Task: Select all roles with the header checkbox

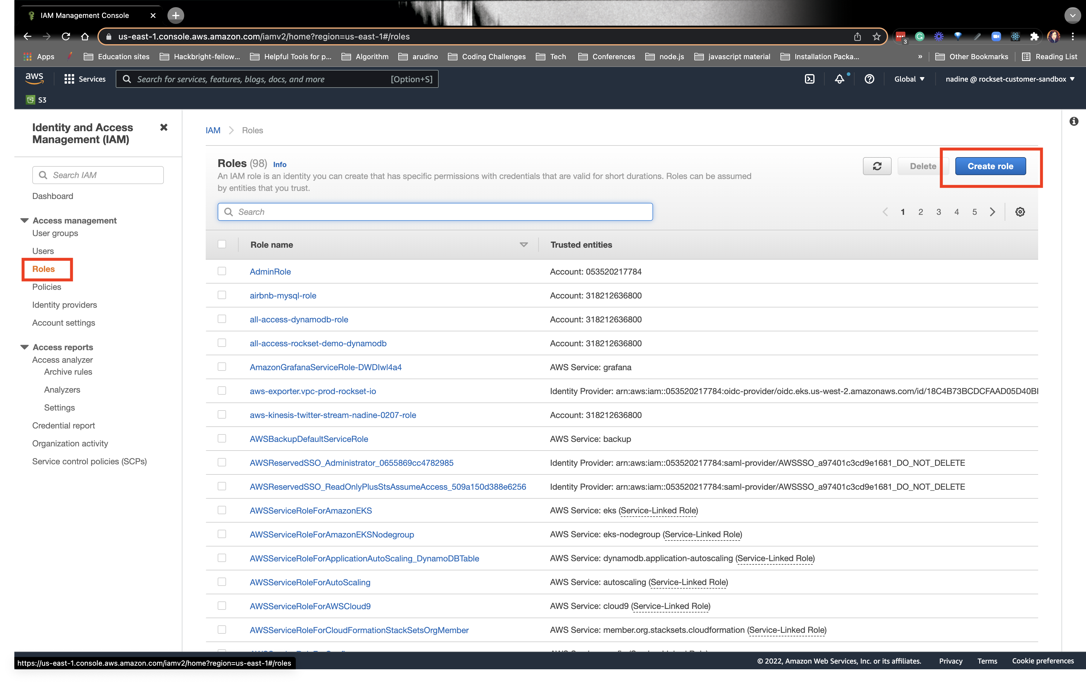Action: [x=222, y=244]
